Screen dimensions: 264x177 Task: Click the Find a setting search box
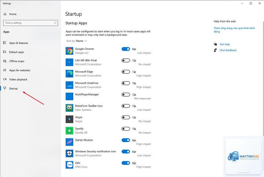point(31,23)
